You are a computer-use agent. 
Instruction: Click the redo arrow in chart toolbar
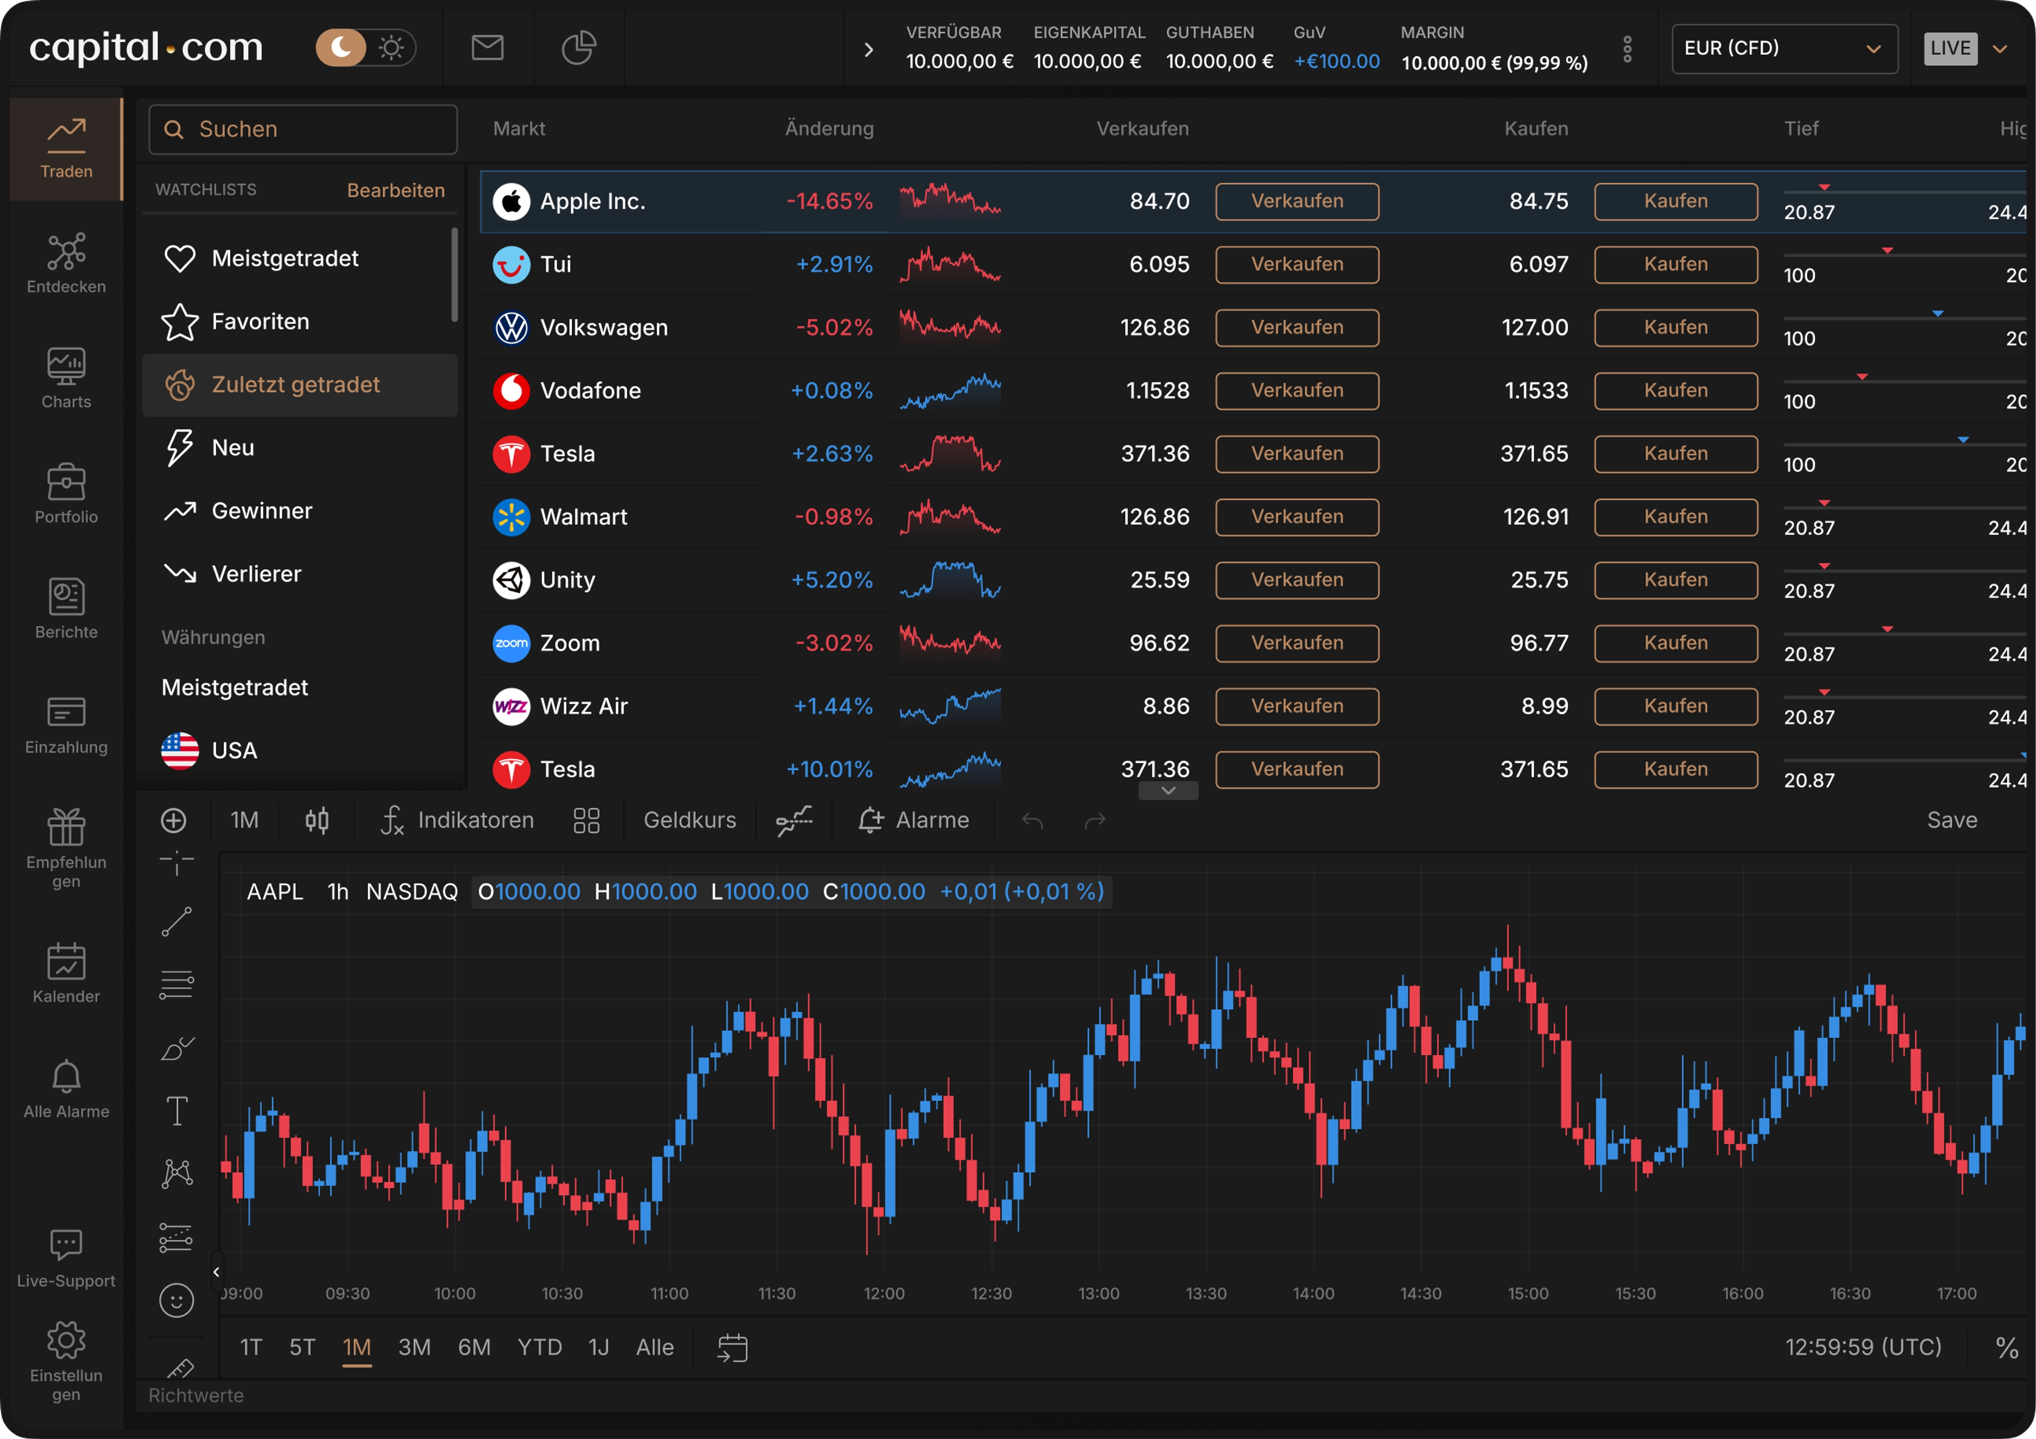tap(1095, 821)
